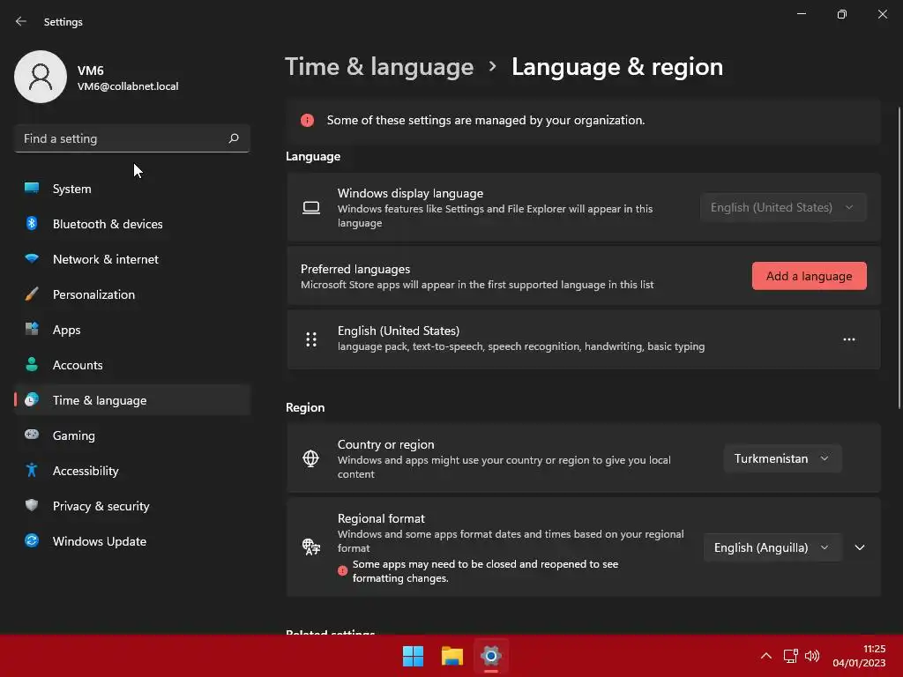
Task: Click Add a language button
Action: click(x=809, y=276)
